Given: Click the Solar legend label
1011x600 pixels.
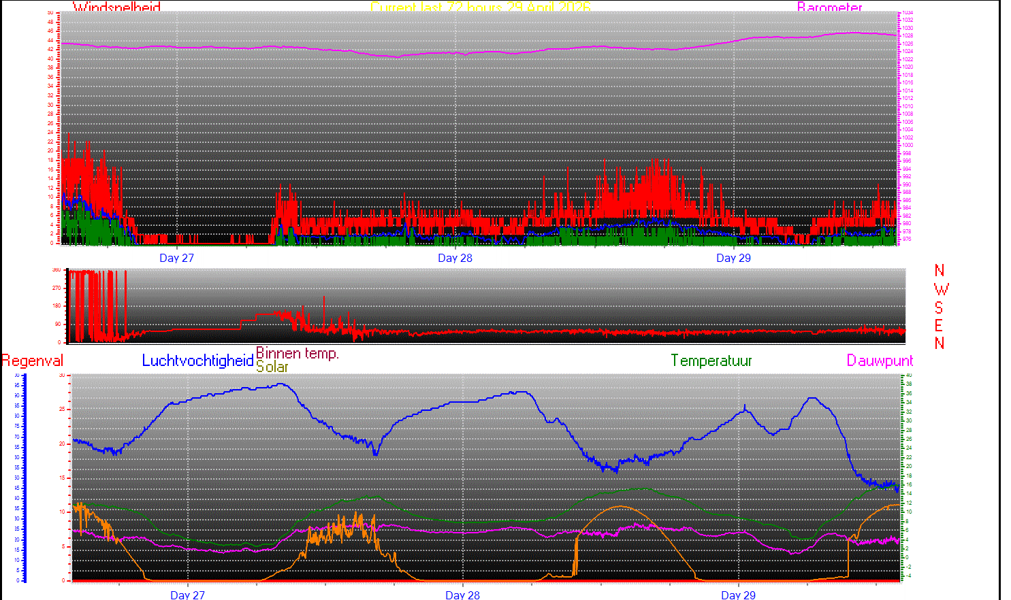Looking at the screenshot, I should [x=272, y=367].
